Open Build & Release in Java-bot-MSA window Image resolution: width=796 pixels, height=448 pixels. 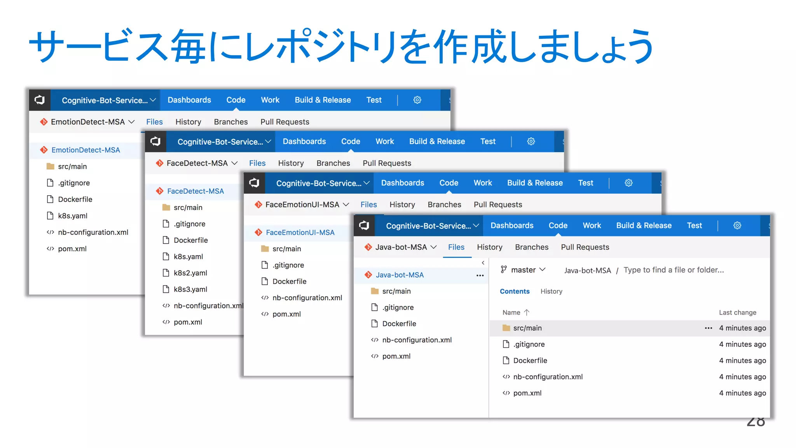pyautogui.click(x=644, y=226)
